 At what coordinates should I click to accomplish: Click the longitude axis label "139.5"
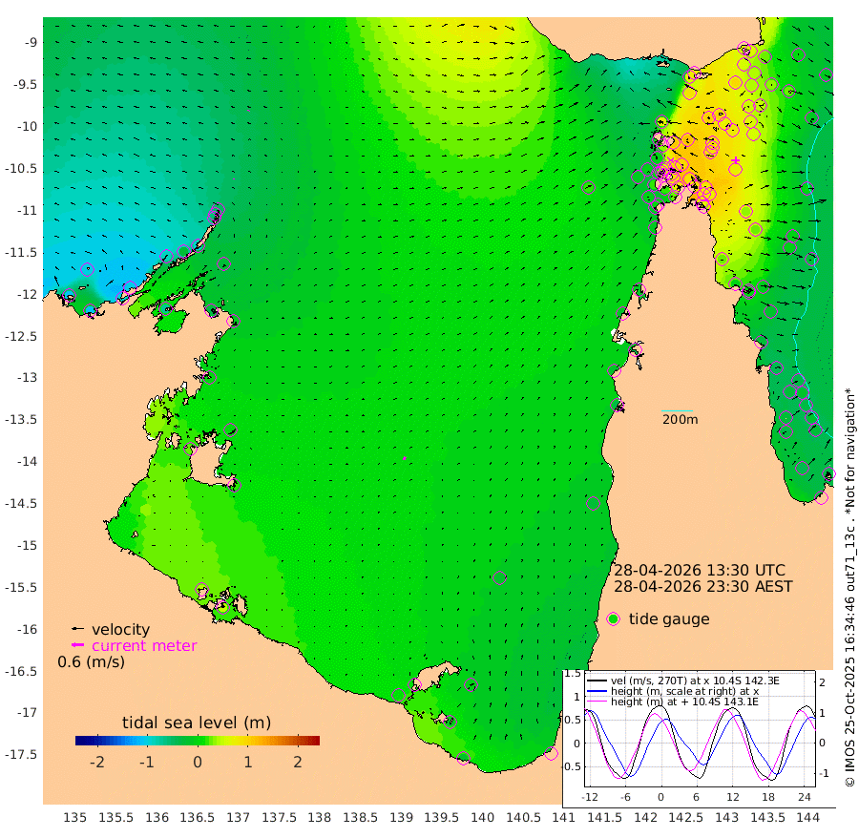(x=442, y=818)
